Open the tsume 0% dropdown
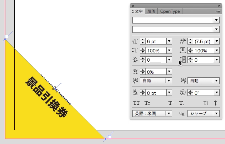The height and width of the screenshot is (144, 225). coord(169,72)
